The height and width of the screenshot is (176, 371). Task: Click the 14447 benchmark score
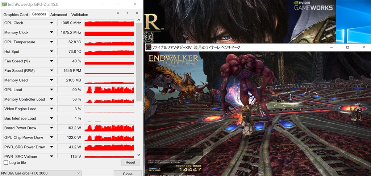(x=190, y=170)
